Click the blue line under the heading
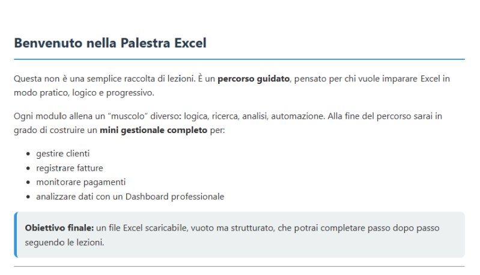The height and width of the screenshot is (275, 480). (x=239, y=59)
